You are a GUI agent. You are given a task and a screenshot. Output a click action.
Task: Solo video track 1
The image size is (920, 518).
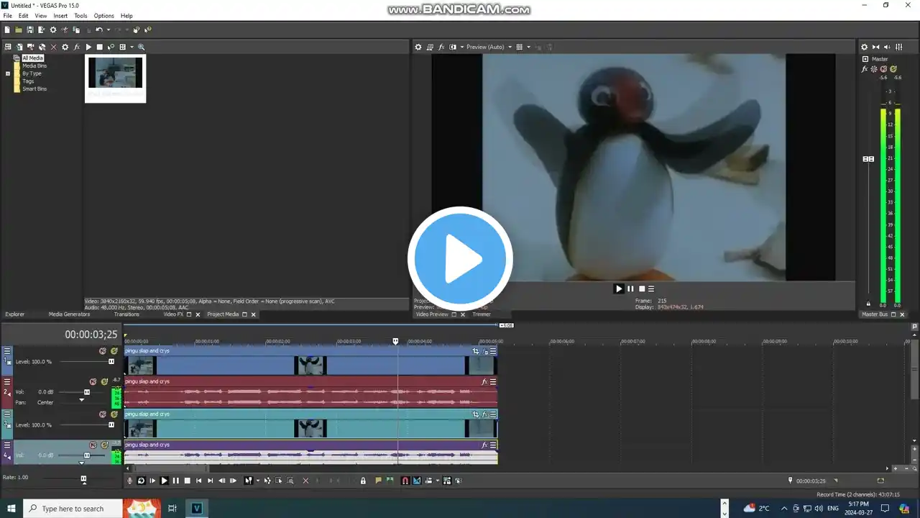pos(114,351)
